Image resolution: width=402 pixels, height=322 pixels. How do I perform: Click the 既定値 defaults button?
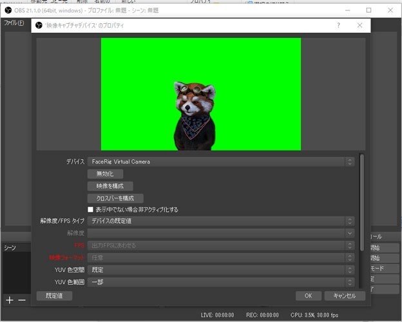54,296
